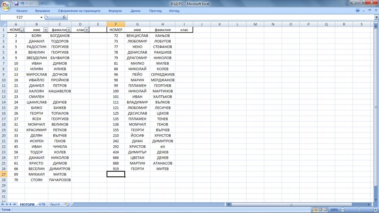Undo the last action
Viewport: 379px width, 213px height.
[23, 4]
